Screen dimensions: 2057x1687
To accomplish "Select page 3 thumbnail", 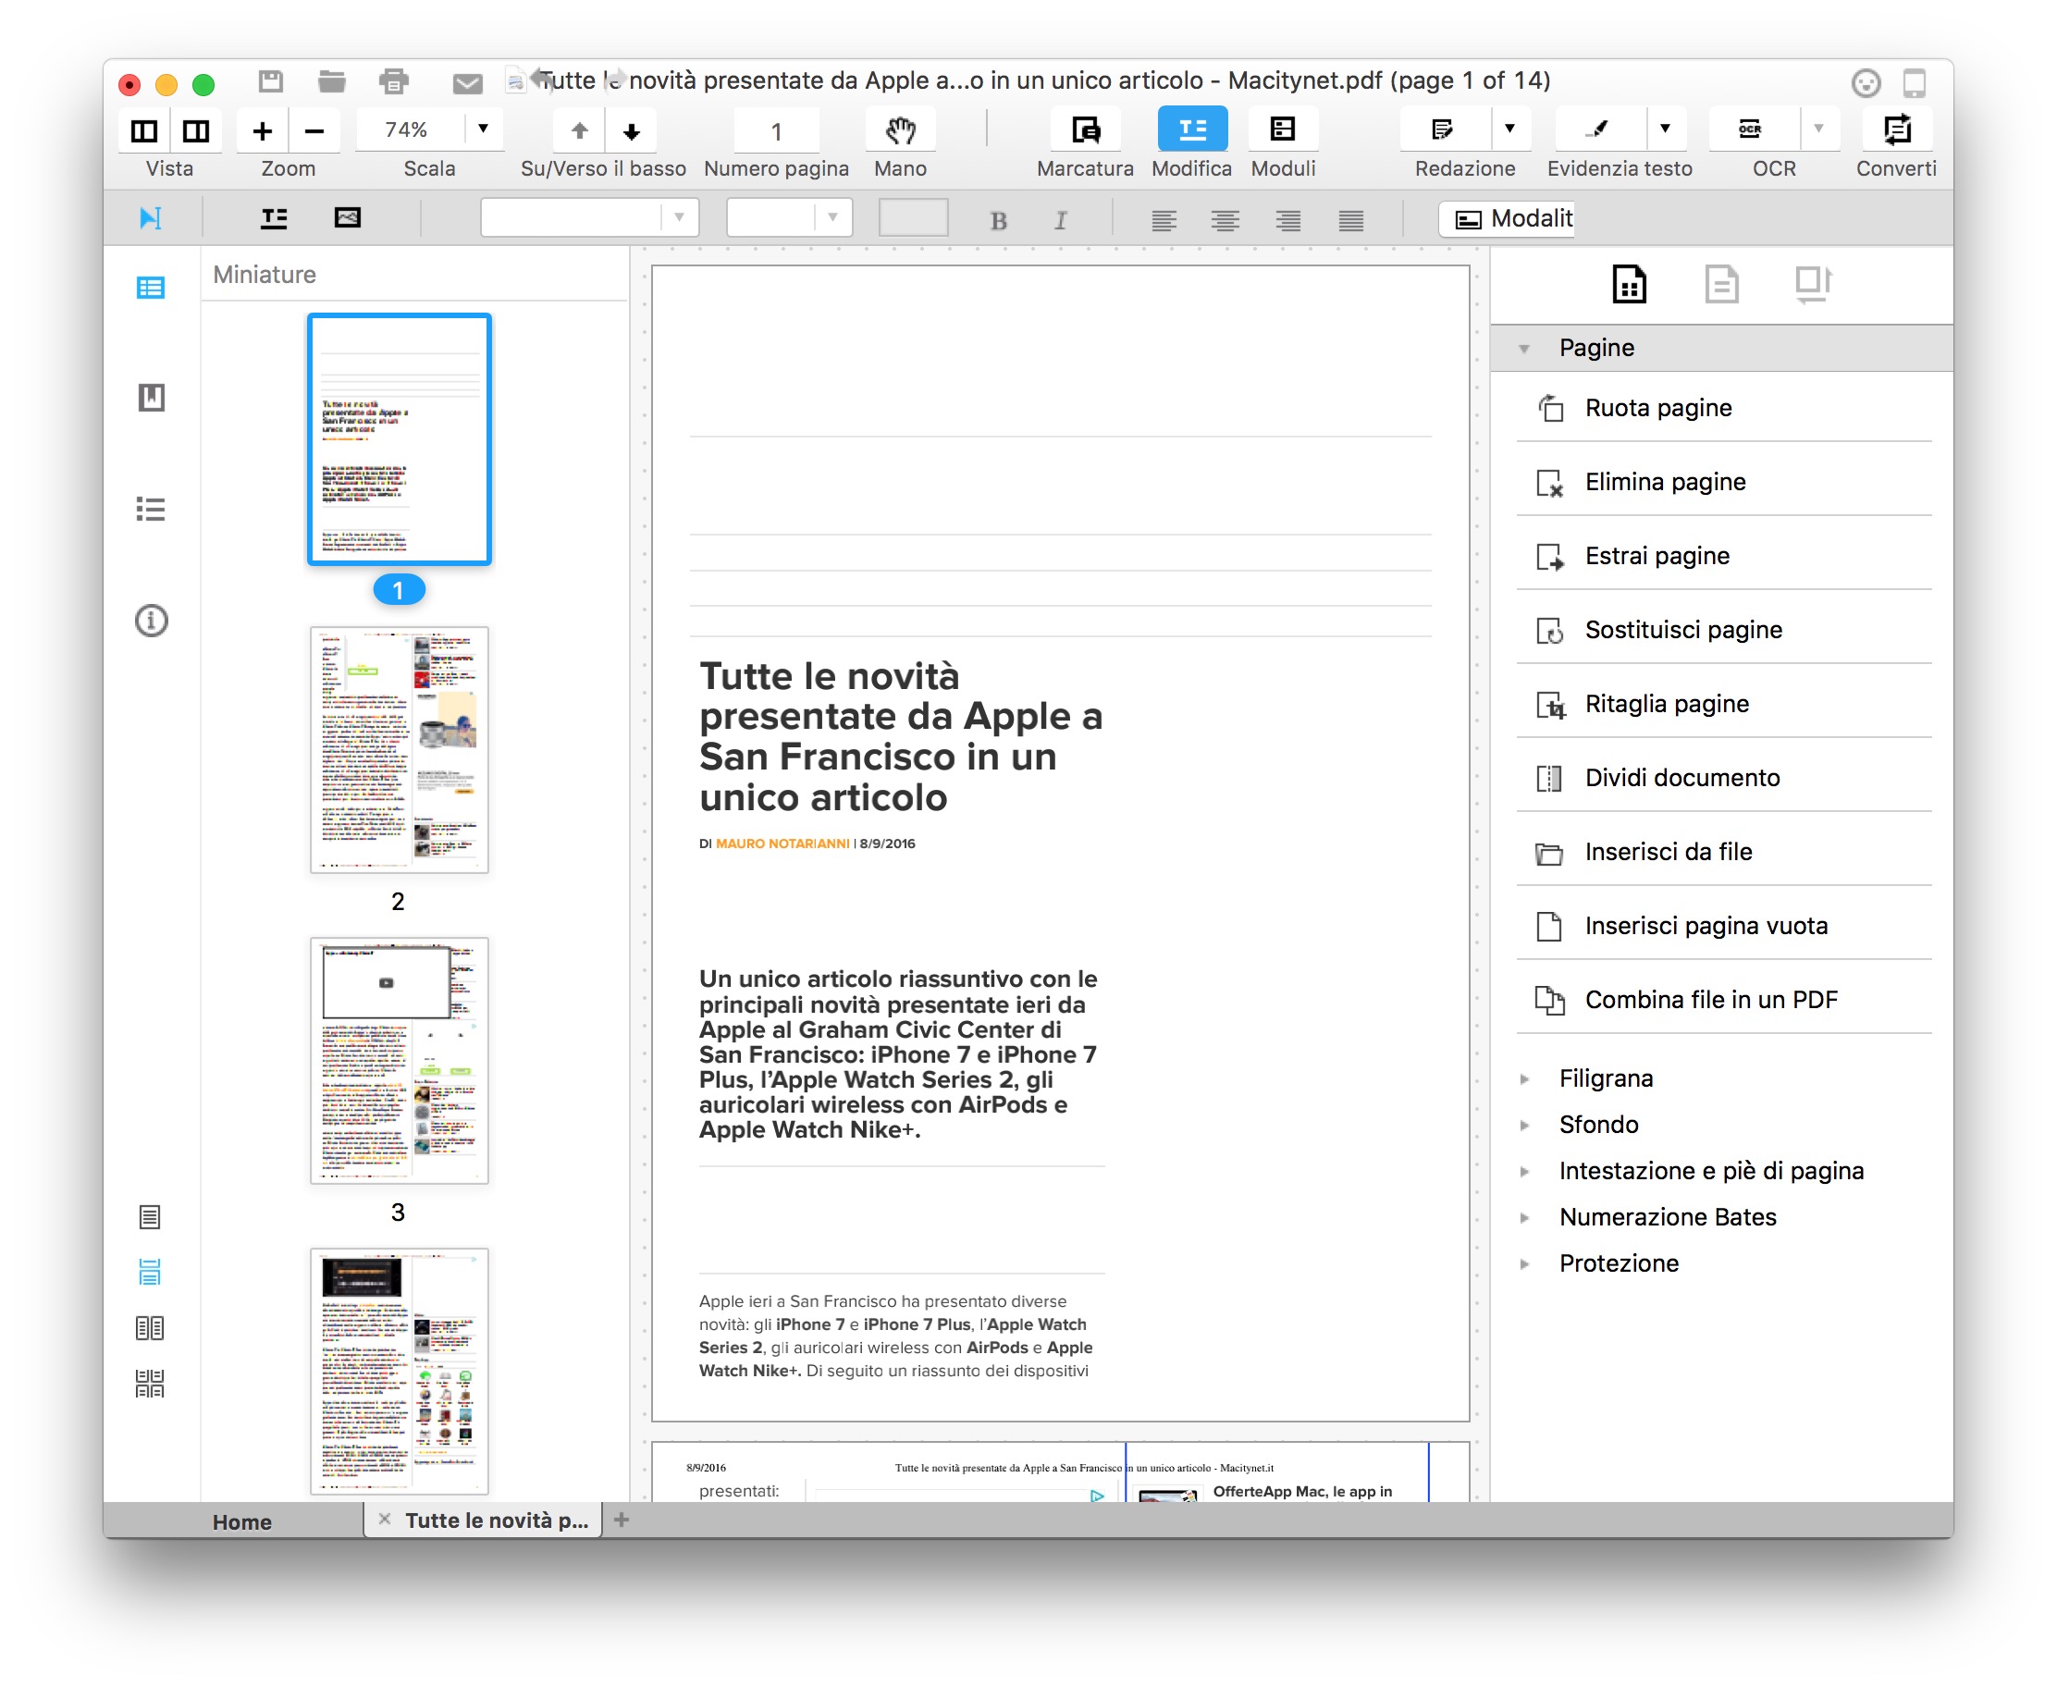I will coord(399,1060).
